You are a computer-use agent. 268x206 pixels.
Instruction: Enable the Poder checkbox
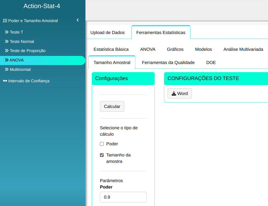[102, 144]
